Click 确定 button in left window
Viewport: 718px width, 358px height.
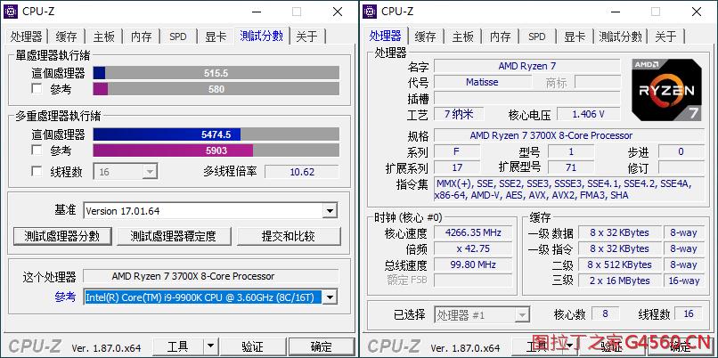(x=322, y=346)
